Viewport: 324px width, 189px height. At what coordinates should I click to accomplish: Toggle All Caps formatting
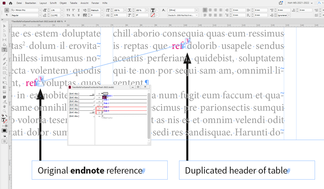[x=68, y=10]
